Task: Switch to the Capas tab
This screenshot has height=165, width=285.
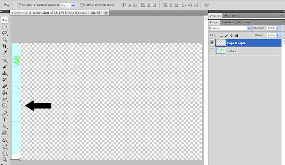Action: [x=214, y=22]
